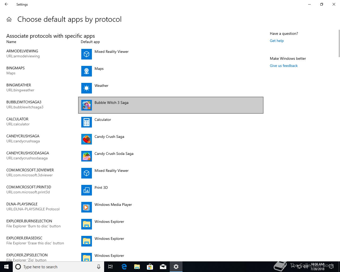This screenshot has height=272, width=340.
Task: Click Mixed Reality Viewer icon for COM.MICROSOFT.3DVIEWER
Action: pos(87,173)
